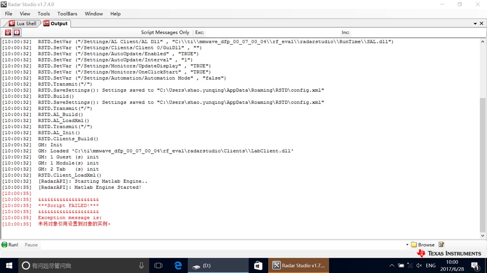Click the 'RSTD.Clients_Build()' log line

click(x=68, y=139)
